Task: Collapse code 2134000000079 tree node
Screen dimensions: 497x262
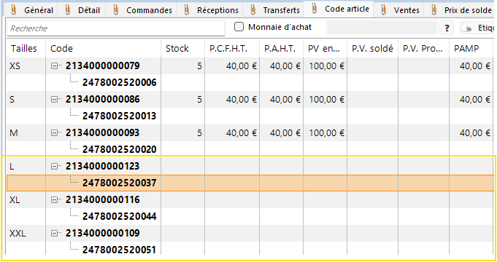Action: tap(55, 65)
